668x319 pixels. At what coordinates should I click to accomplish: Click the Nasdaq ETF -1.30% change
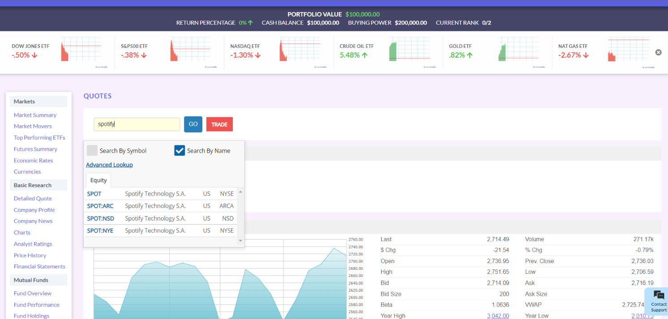[x=246, y=55]
